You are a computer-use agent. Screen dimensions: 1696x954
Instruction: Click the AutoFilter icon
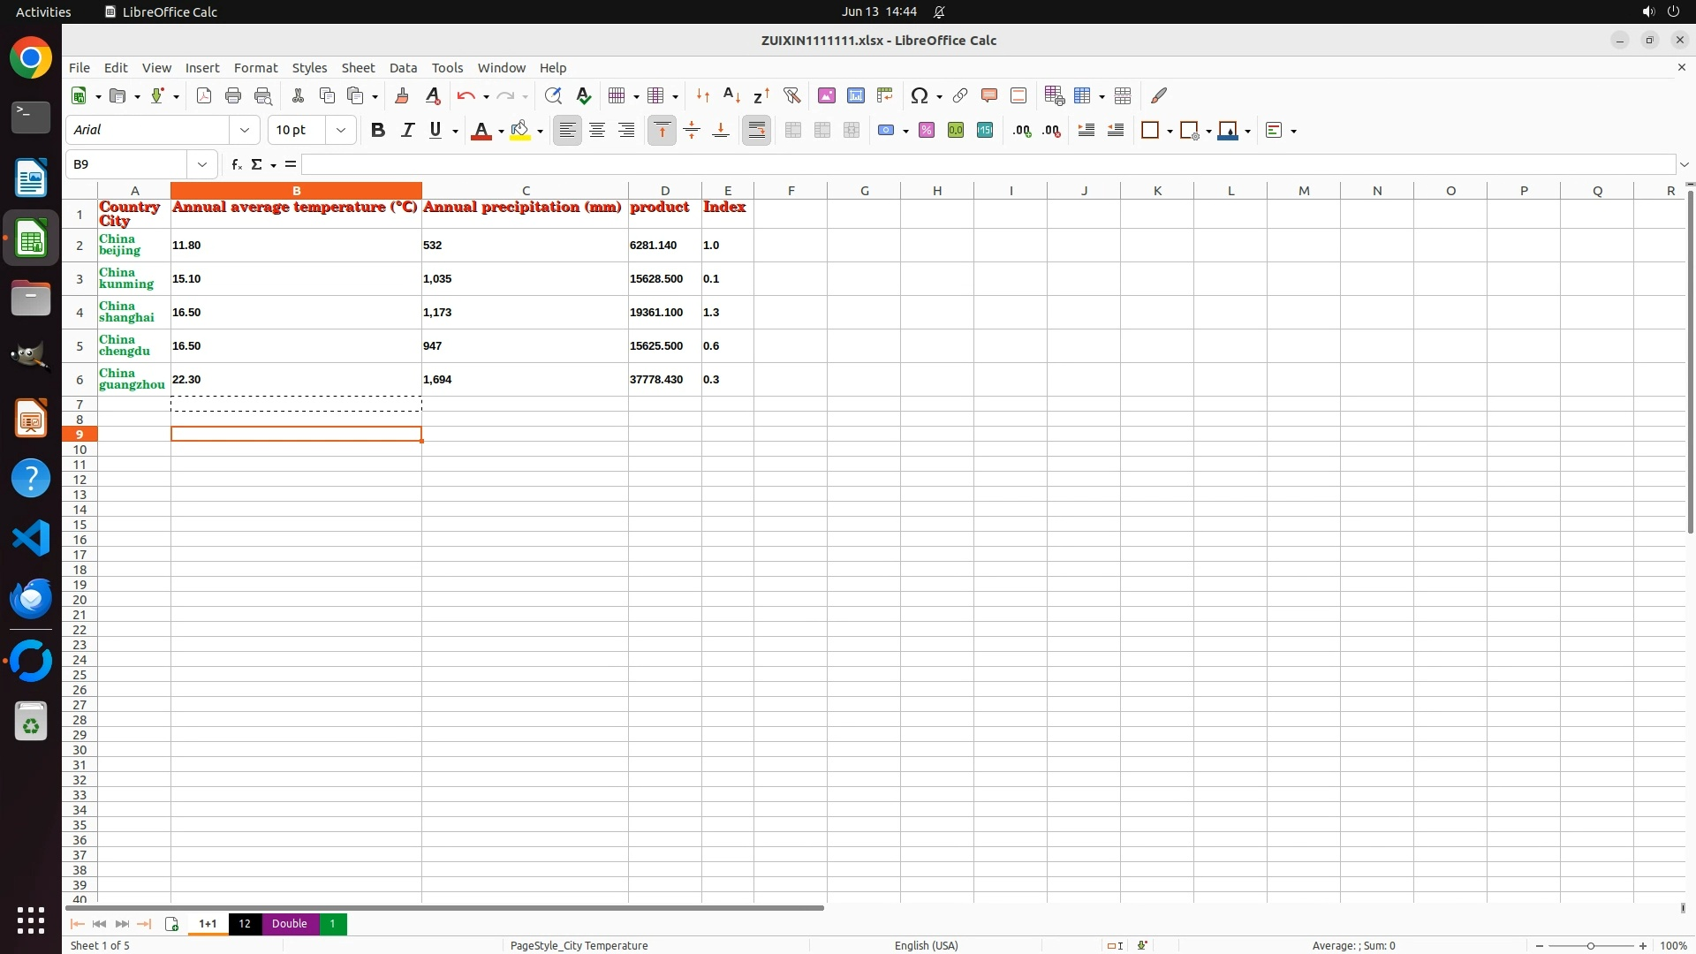(x=791, y=95)
